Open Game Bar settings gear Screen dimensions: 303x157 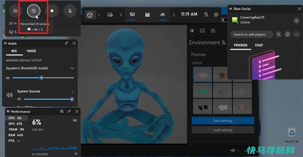(216, 14)
